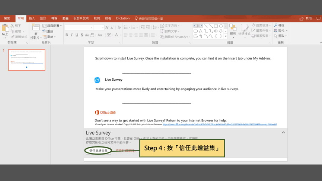The width and height of the screenshot is (322, 181).
Task: Click the Copy (複製) icon
Action: pos(12,31)
